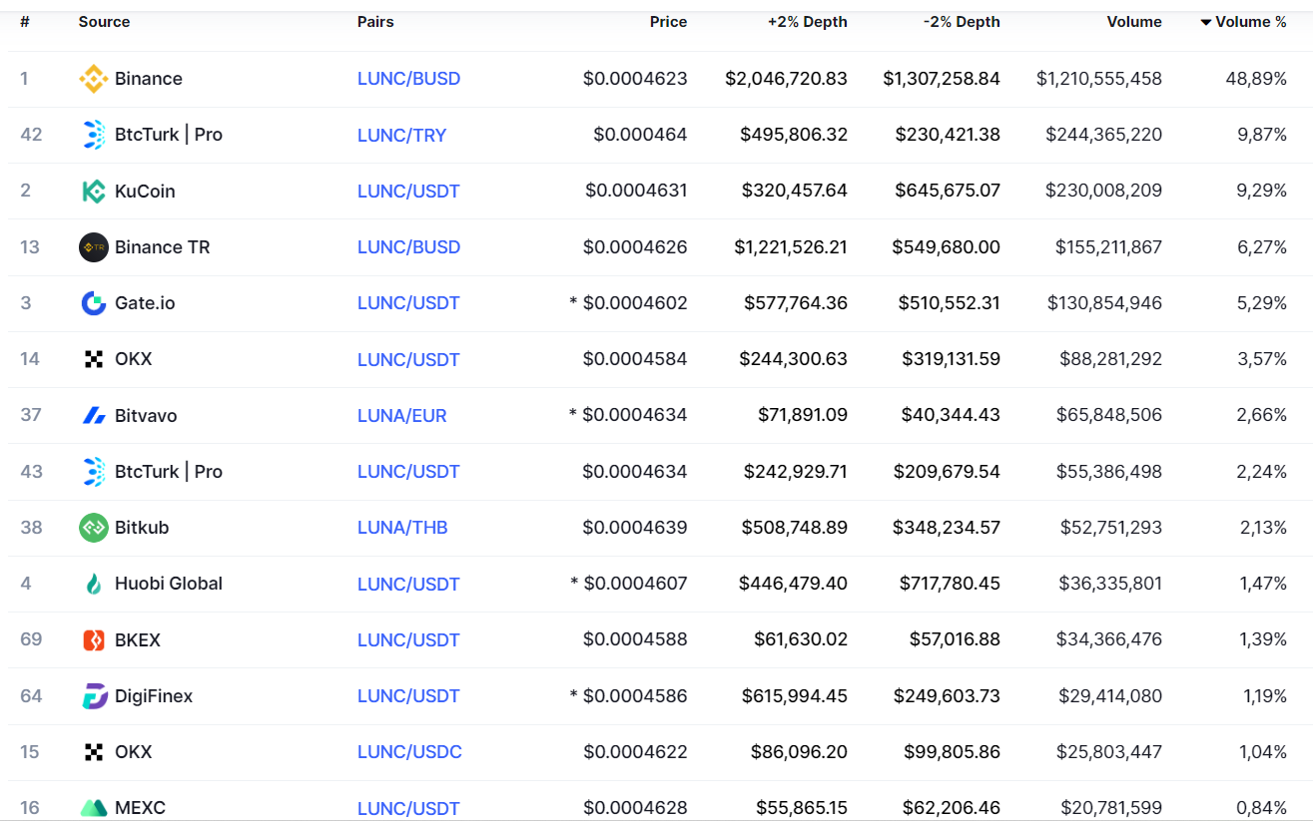Click the Binance TR logo icon
1313x821 pixels.
point(94,247)
